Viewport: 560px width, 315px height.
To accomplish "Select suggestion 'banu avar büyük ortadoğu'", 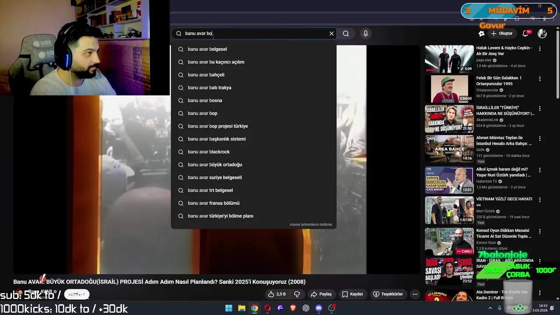I will coord(254,164).
